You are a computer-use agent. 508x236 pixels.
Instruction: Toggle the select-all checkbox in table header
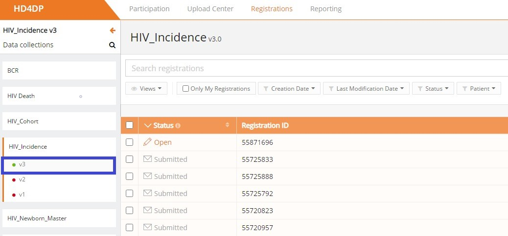coord(130,125)
